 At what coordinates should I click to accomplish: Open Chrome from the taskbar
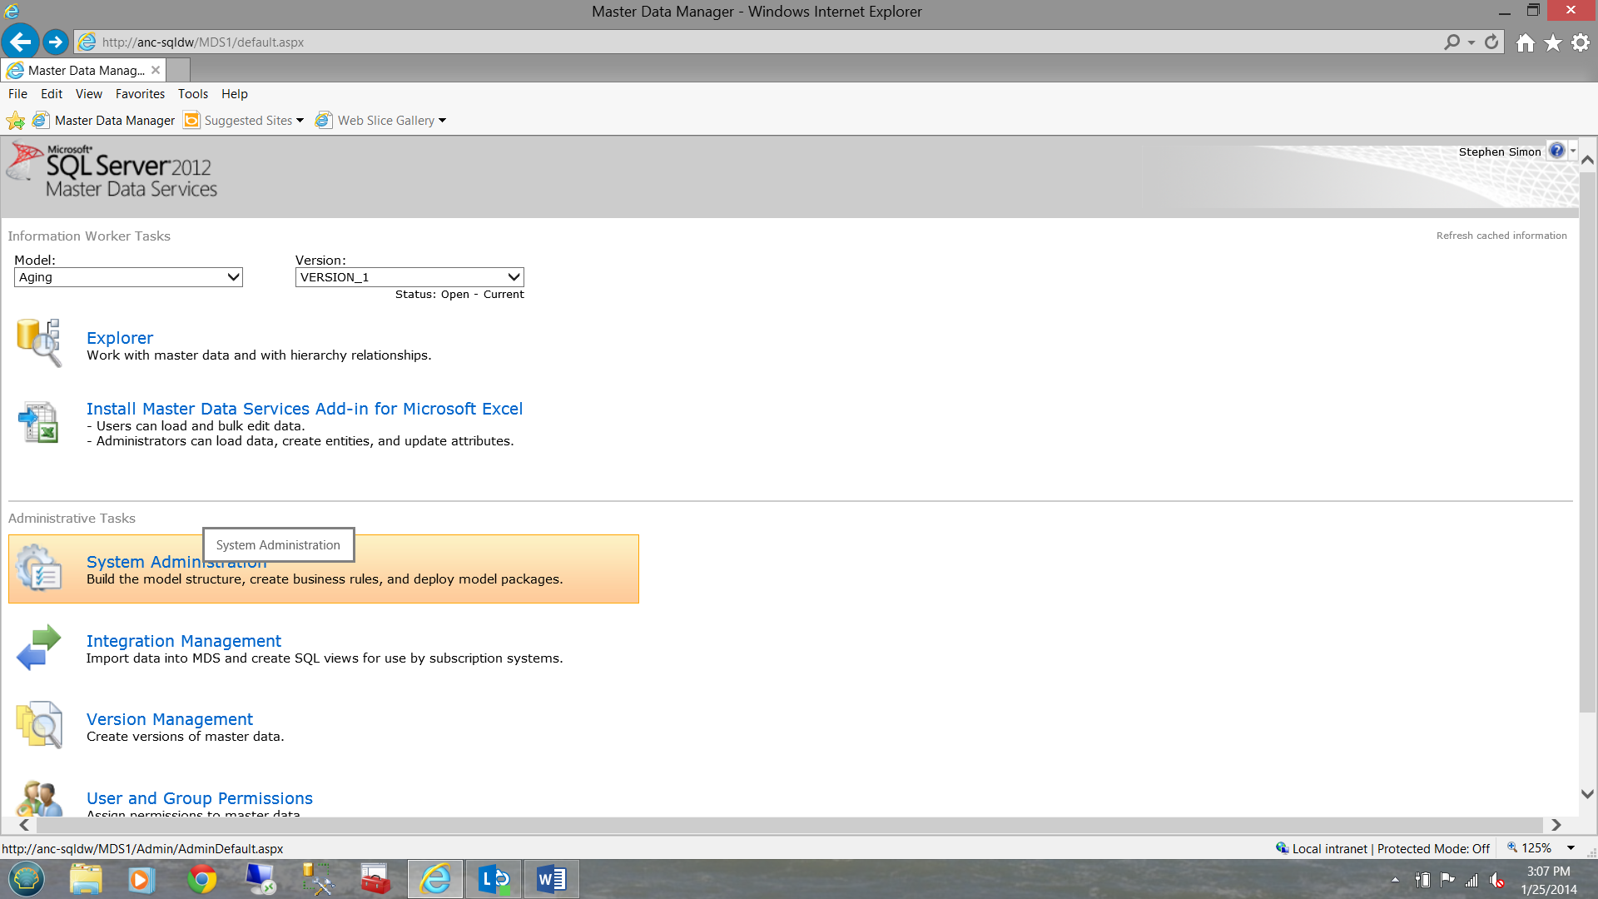[x=201, y=879]
